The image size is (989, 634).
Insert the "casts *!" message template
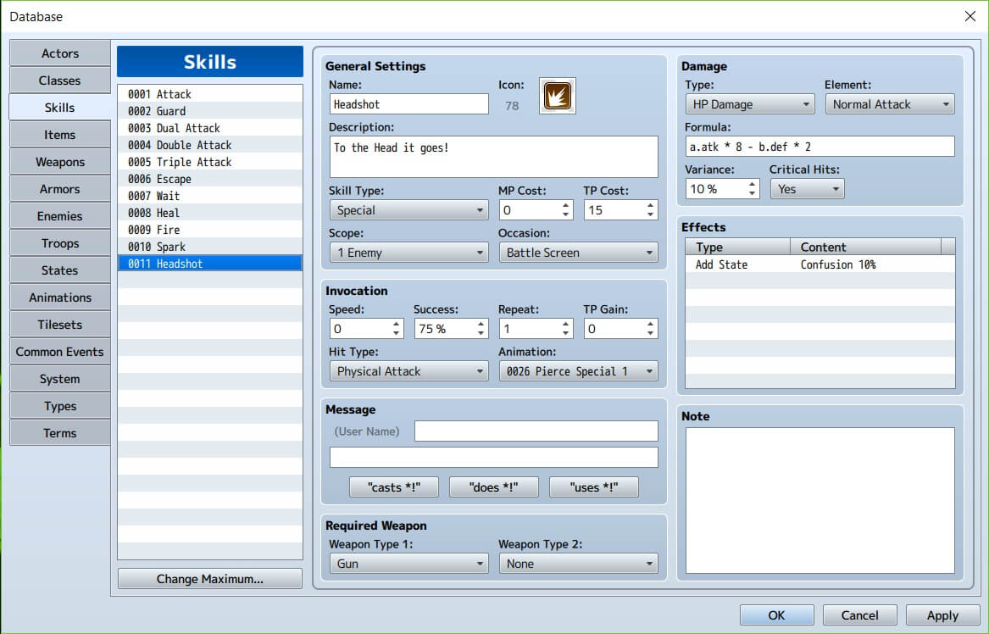pyautogui.click(x=394, y=487)
